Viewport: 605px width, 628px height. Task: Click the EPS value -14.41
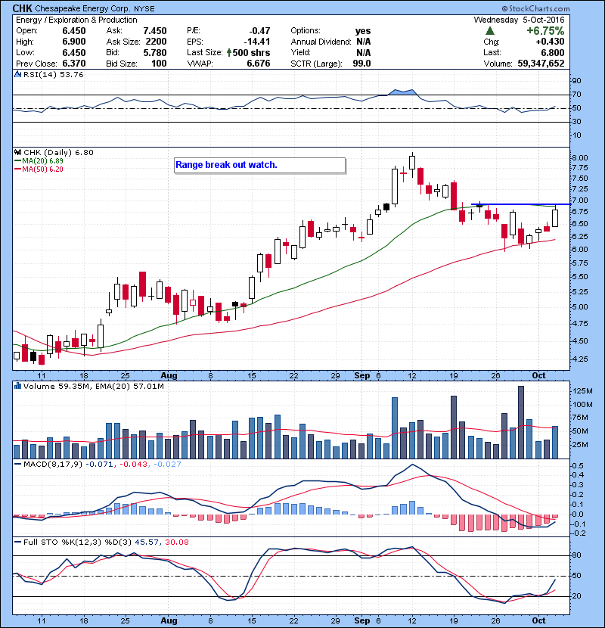point(257,42)
